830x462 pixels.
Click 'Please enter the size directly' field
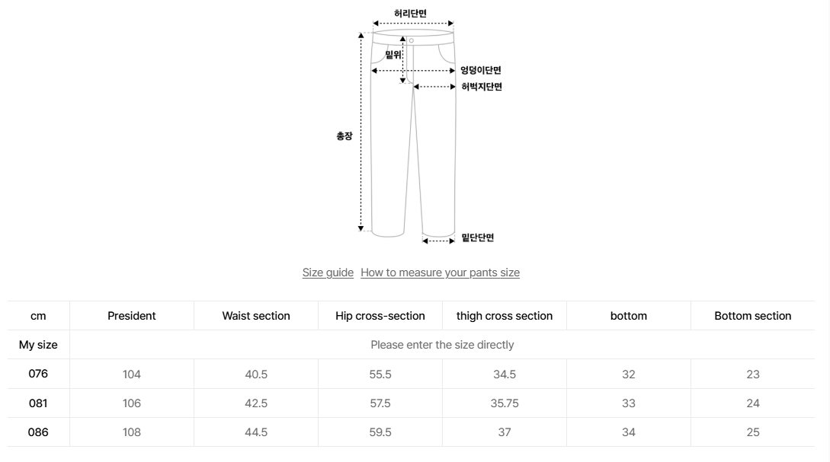(x=442, y=345)
